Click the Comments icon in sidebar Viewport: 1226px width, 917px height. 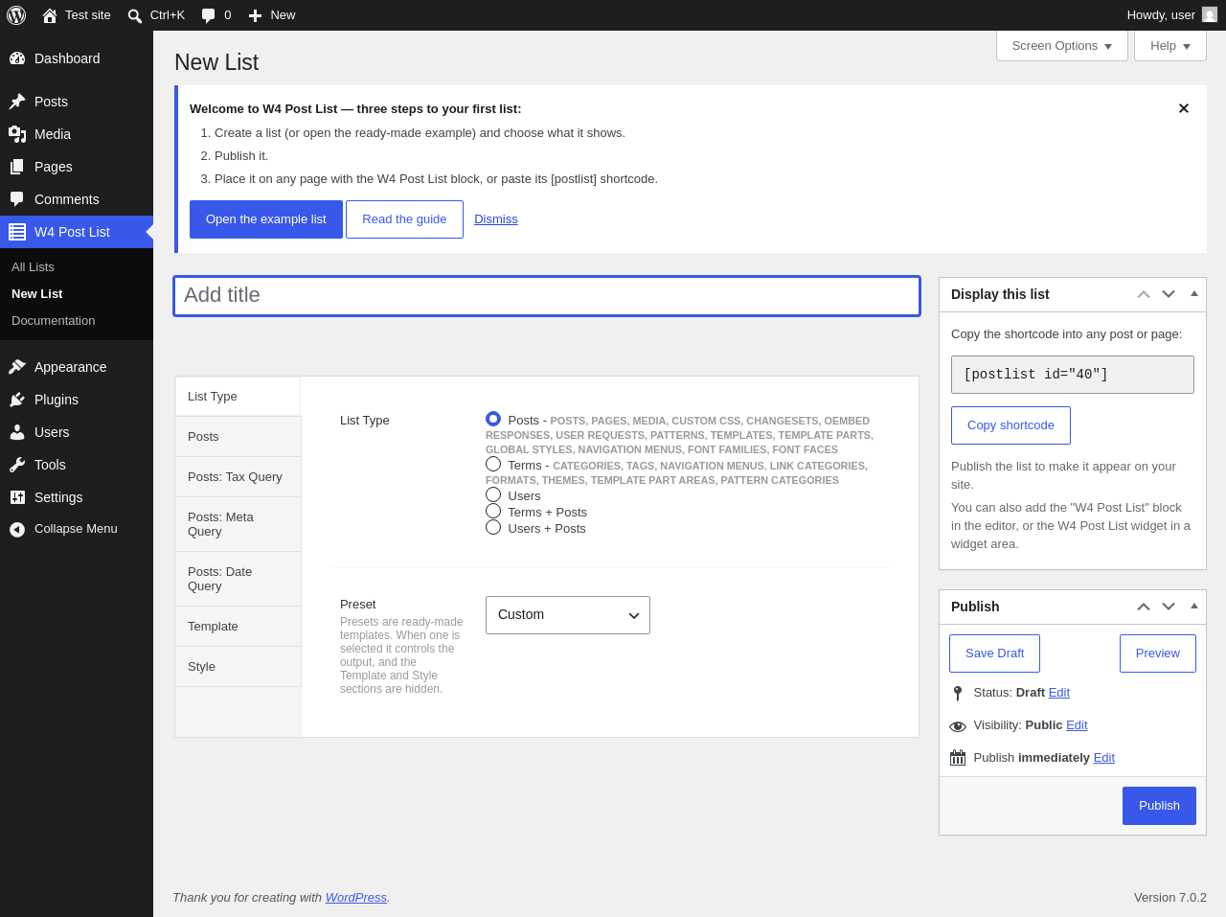pyautogui.click(x=17, y=199)
